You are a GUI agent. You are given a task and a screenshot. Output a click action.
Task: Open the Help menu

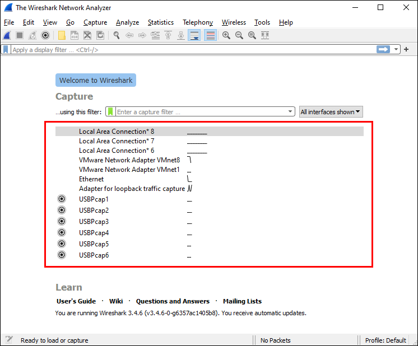(x=286, y=22)
